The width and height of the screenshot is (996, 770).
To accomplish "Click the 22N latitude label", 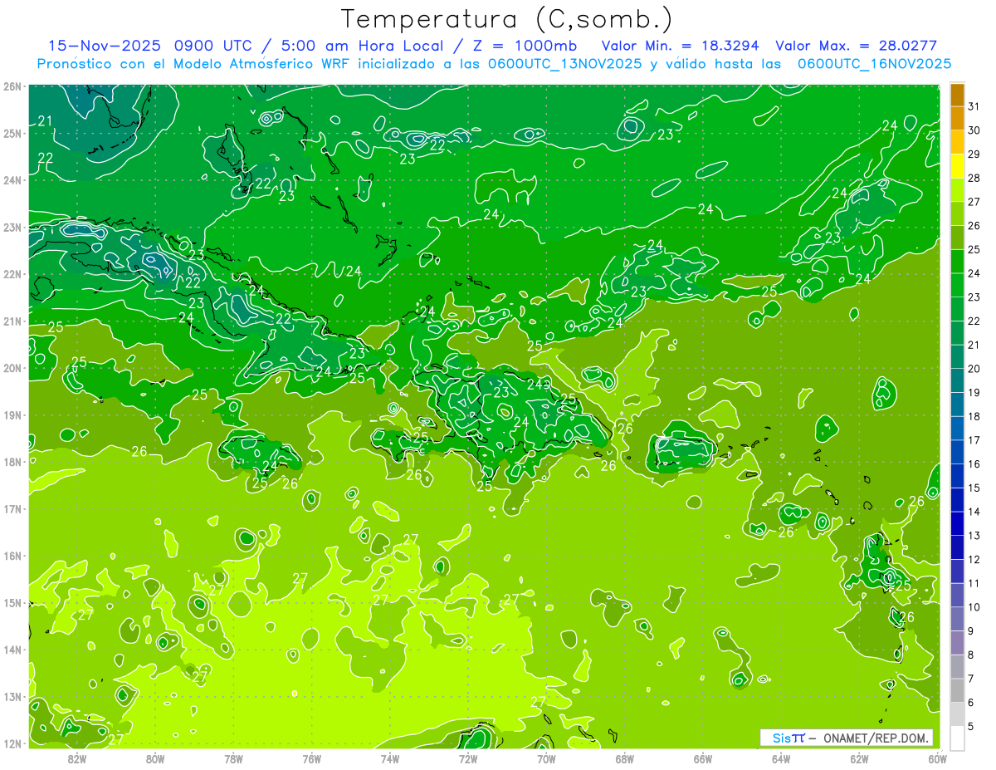I will pos(12,274).
